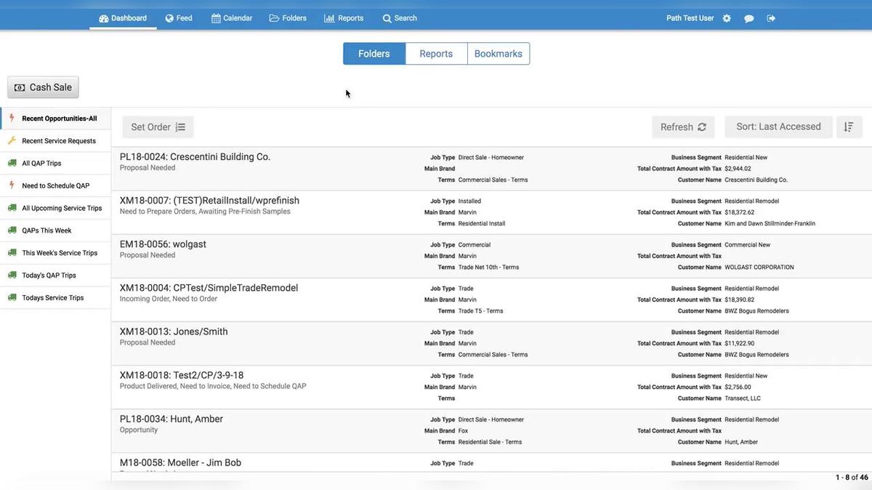Open XM18-0007: (TEST)RetailInstall/wprefinish record
The height and width of the screenshot is (490, 872).
click(x=491, y=212)
